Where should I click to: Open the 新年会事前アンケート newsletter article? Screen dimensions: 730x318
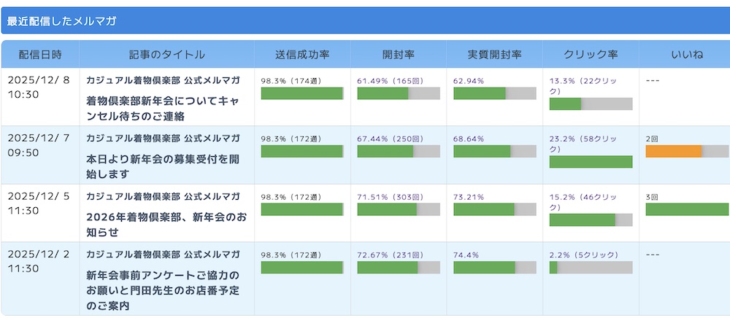[166, 290]
